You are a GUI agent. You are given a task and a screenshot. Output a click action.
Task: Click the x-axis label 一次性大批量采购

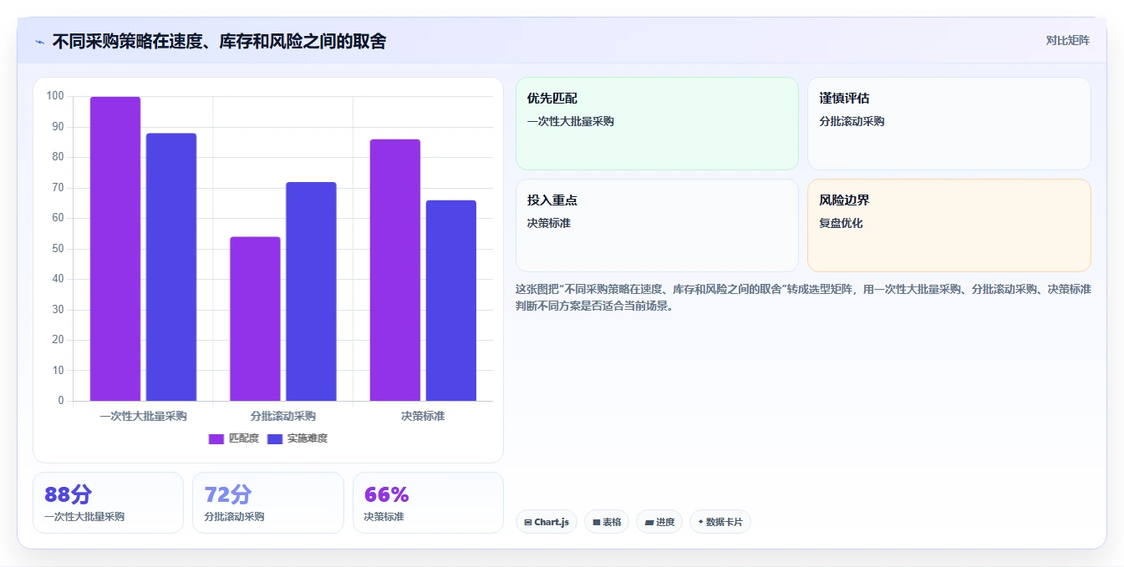point(143,416)
